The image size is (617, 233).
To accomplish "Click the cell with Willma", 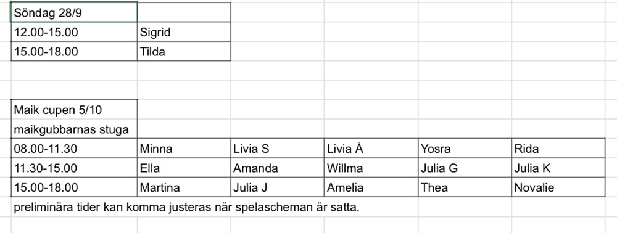I will pyautogui.click(x=371, y=168).
